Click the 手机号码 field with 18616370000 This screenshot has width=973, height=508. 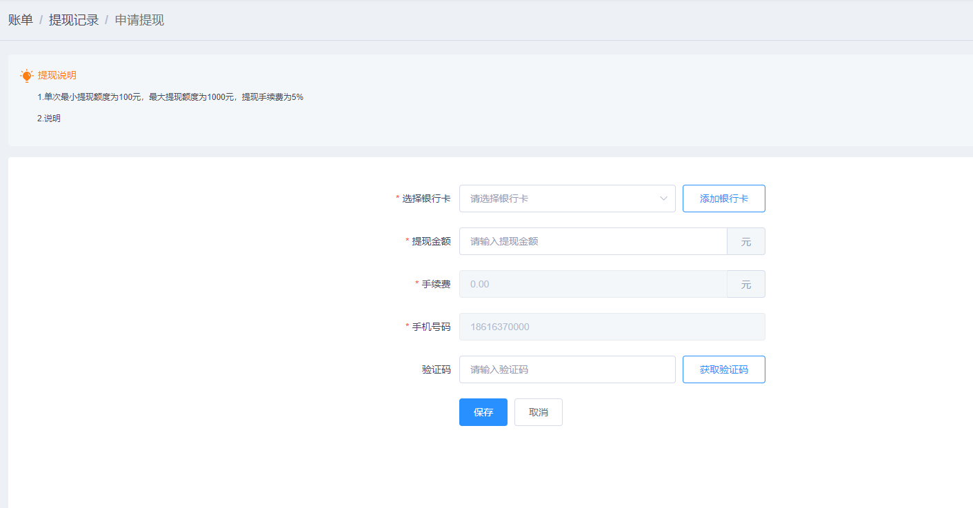click(612, 327)
